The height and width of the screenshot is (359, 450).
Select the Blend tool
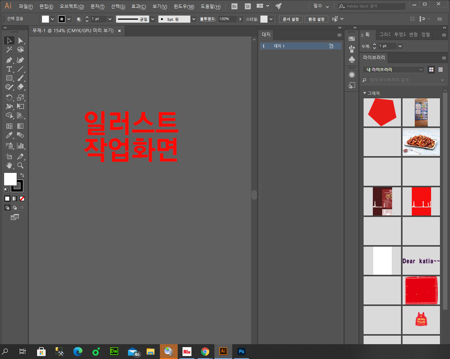click(x=21, y=135)
